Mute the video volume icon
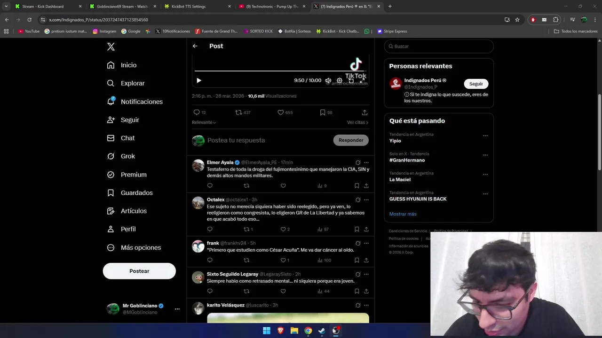Screen dimensions: 602x338 (328, 80)
